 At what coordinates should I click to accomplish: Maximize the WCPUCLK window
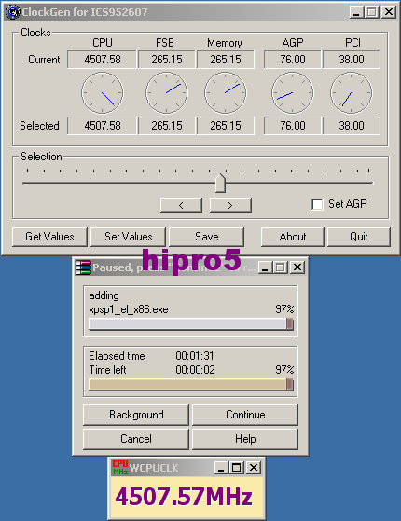(x=237, y=468)
